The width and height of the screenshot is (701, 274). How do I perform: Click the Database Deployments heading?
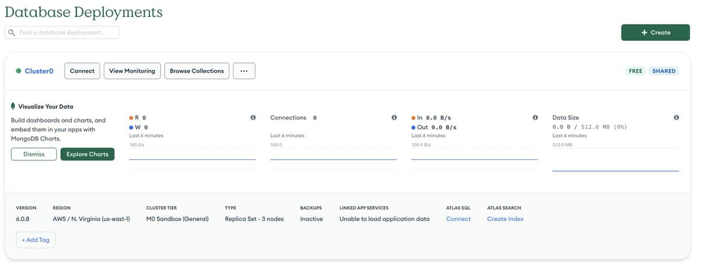[x=84, y=12]
